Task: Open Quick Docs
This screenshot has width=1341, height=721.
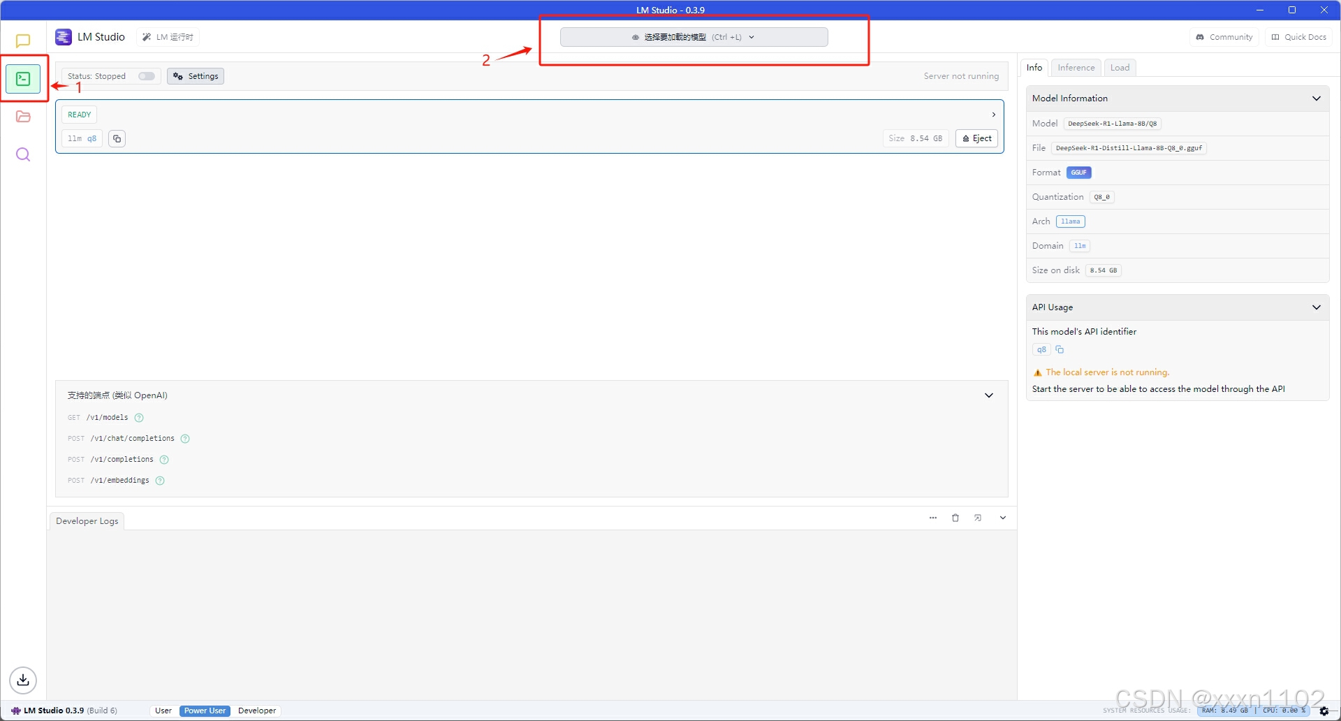Action: click(1298, 37)
